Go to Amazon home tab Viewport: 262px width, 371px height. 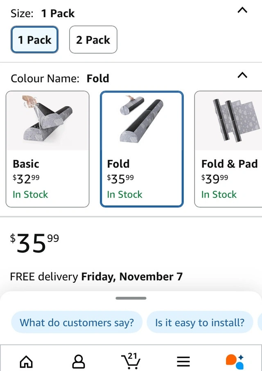(26, 361)
